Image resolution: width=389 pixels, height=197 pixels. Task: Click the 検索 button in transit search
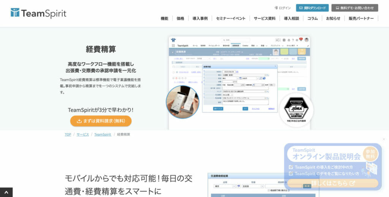307,186
